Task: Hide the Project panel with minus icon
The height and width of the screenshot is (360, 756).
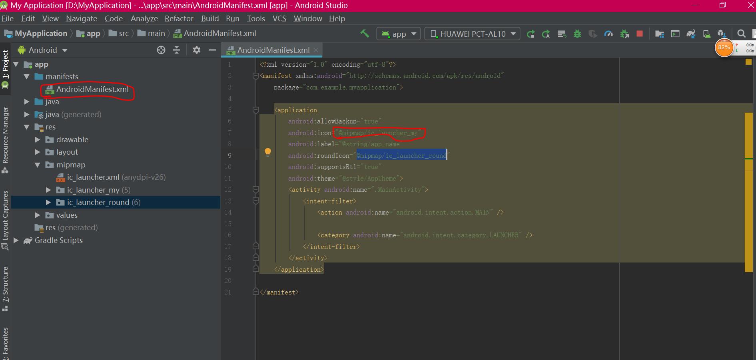Action: coord(212,50)
